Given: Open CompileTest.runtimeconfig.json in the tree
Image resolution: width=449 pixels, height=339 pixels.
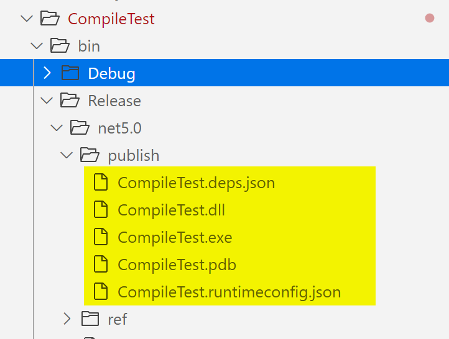Looking at the screenshot, I should pyautogui.click(x=229, y=292).
